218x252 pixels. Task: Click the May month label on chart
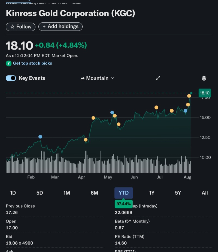tap(108, 177)
